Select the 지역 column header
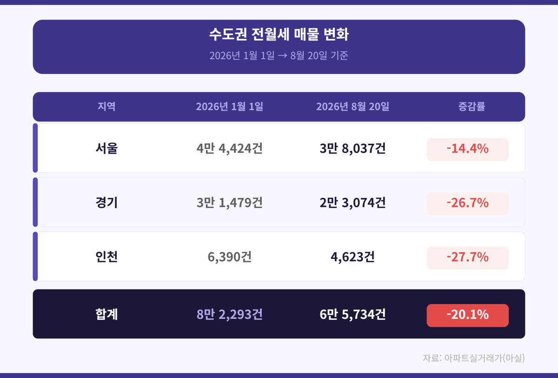 point(106,107)
